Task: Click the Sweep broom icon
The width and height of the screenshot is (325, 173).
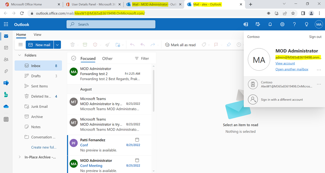Action: point(108,45)
